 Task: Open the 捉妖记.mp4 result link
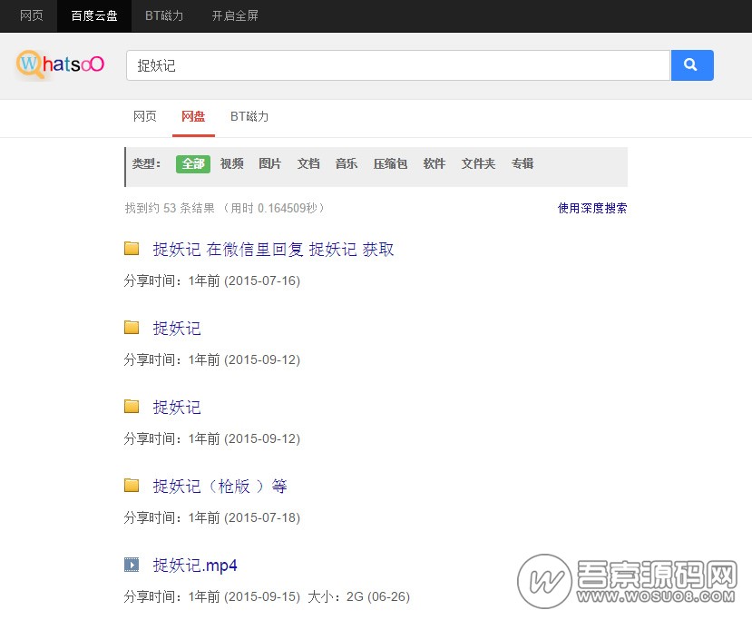pyautogui.click(x=195, y=566)
